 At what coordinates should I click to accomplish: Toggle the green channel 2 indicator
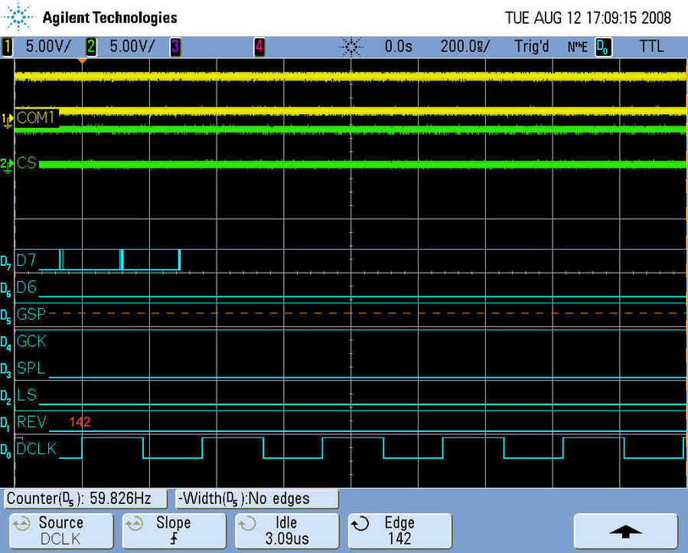[90, 47]
